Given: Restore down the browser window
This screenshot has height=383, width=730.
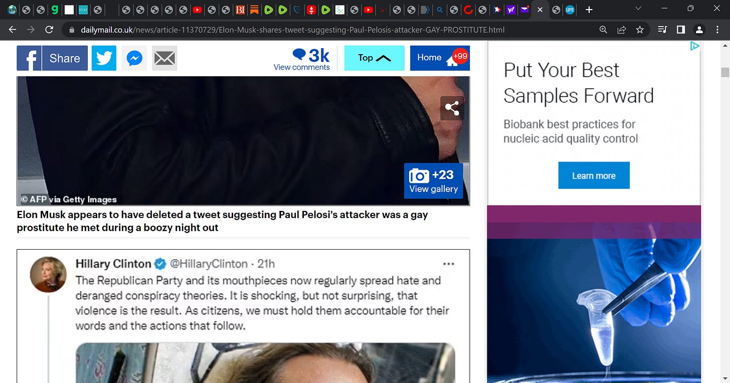Looking at the screenshot, I should 690,9.
